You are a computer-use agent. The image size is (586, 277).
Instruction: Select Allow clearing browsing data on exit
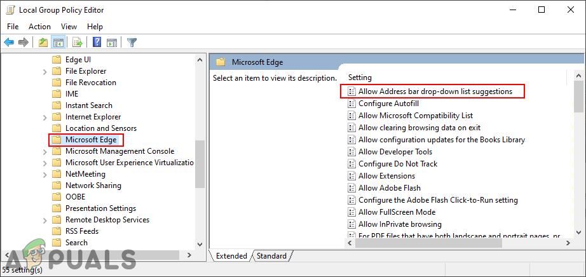419,128
